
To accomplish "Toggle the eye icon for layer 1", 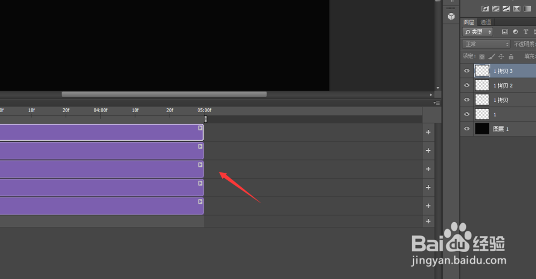I will pos(467,114).
